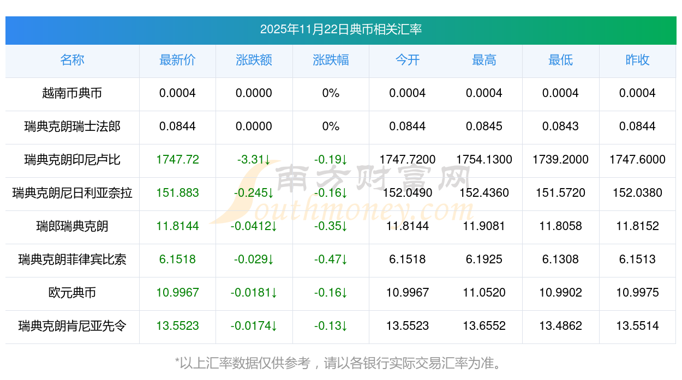Select the 最新价 column header

pyautogui.click(x=177, y=60)
